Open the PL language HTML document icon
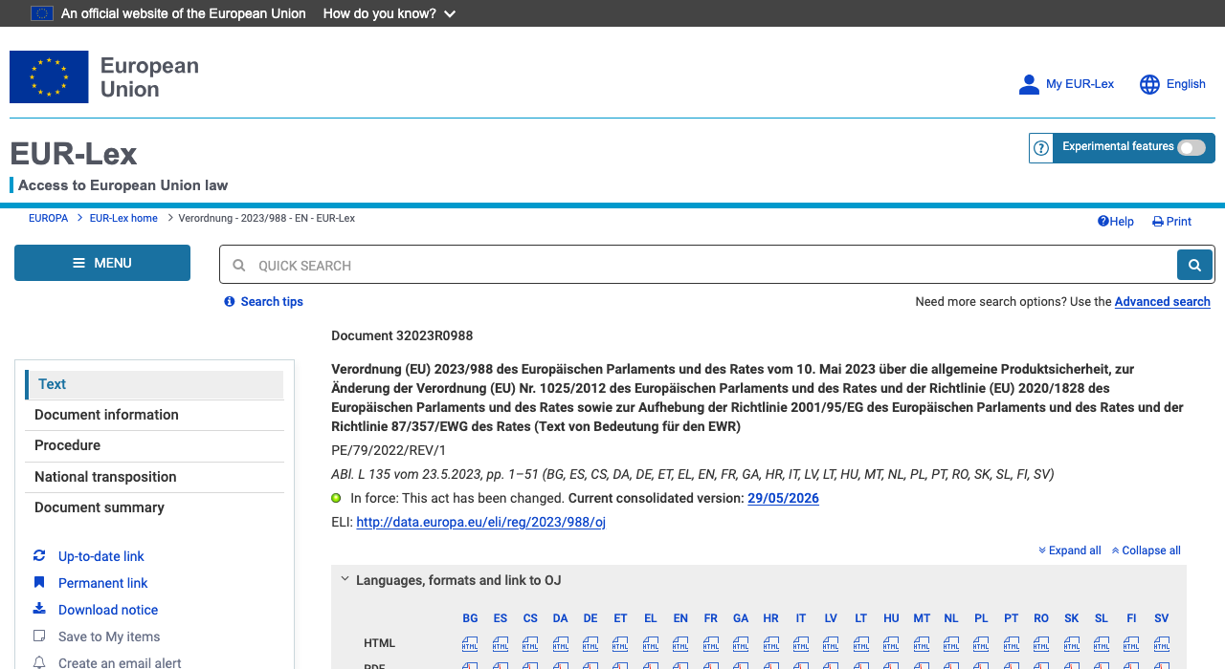 (x=981, y=644)
